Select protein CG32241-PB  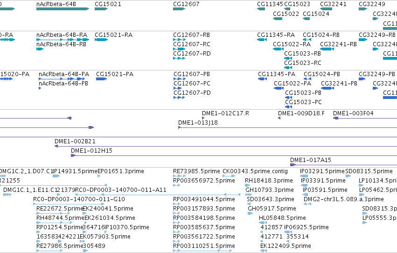pyautogui.click(x=327, y=88)
